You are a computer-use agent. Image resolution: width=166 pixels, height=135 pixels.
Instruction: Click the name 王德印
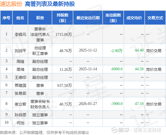coord(20,77)
